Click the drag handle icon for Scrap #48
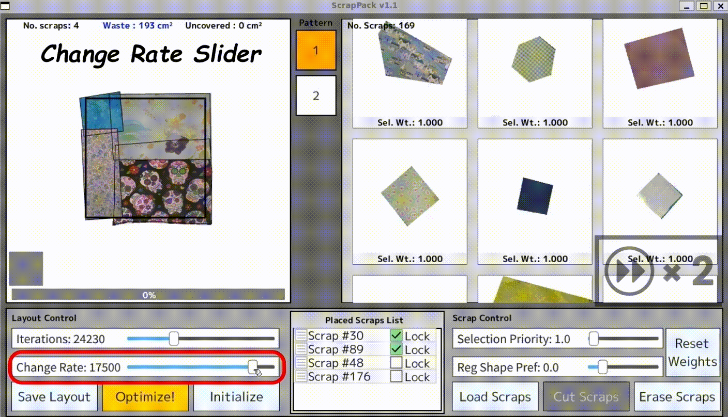The height and width of the screenshot is (417, 728). [301, 363]
